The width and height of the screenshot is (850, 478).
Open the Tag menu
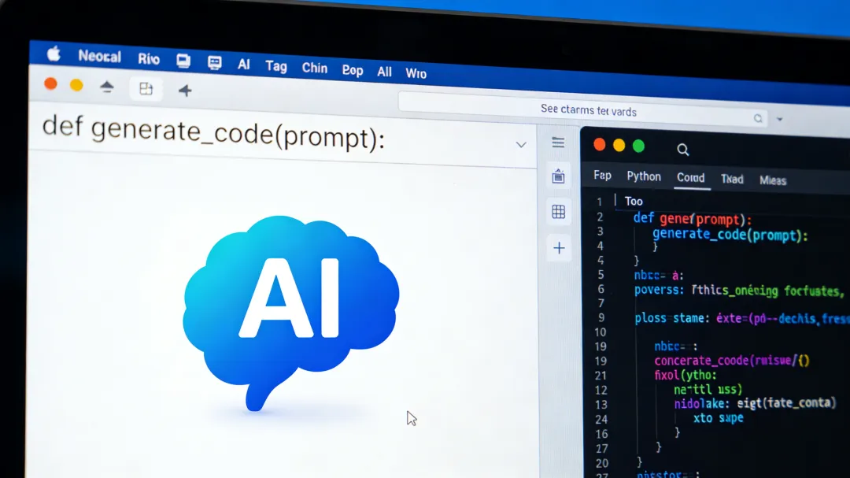point(276,66)
